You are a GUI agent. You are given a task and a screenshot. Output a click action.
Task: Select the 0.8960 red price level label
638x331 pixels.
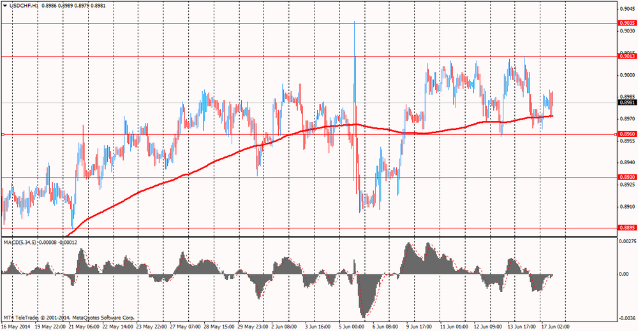(x=627, y=134)
